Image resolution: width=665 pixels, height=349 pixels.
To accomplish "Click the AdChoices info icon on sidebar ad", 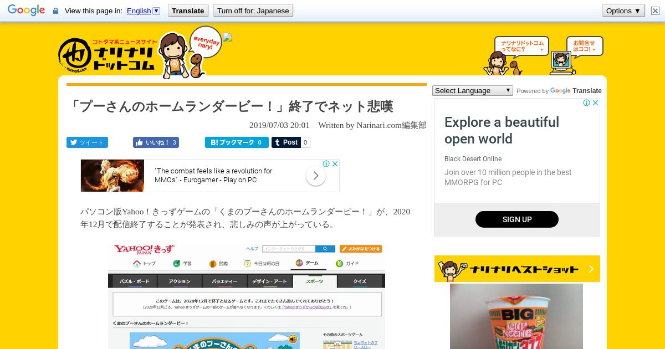I will tap(586, 103).
